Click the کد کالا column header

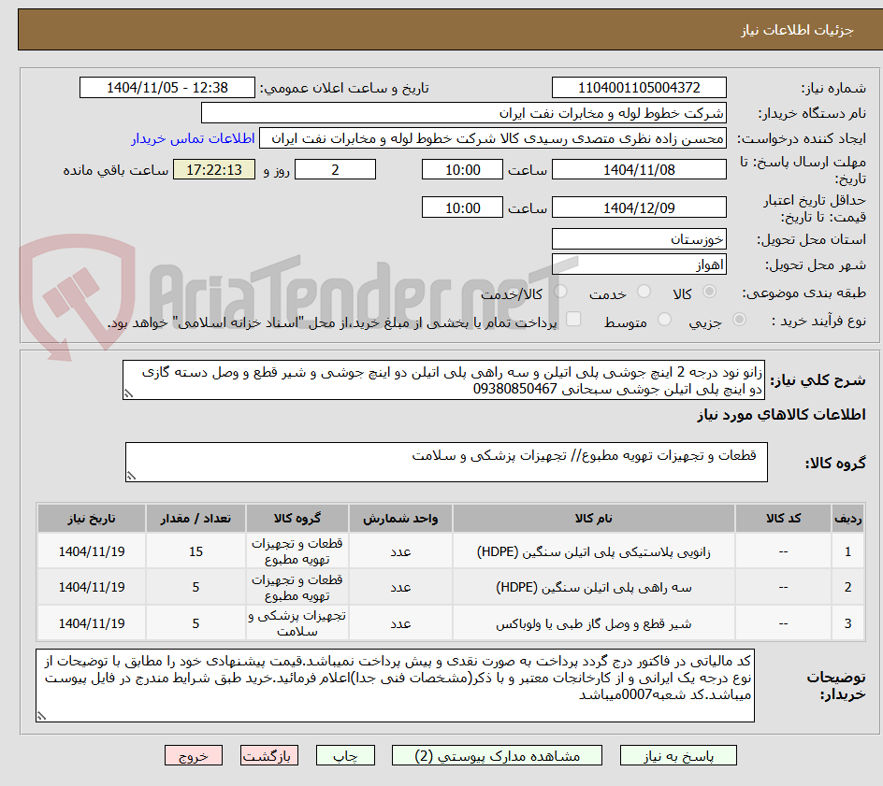pos(783,518)
